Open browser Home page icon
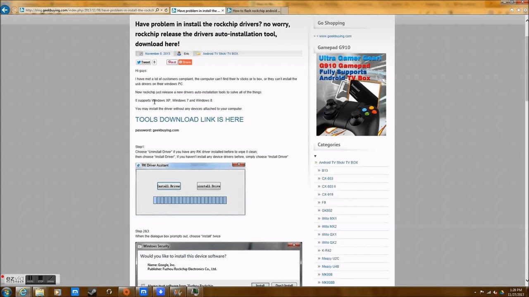Image resolution: width=529 pixels, height=297 pixels. click(x=512, y=10)
